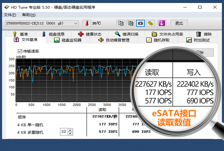Click the 顺序 row label

point(22,117)
